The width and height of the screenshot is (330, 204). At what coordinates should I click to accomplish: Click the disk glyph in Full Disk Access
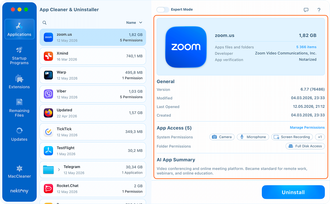pyautogui.click(x=291, y=146)
